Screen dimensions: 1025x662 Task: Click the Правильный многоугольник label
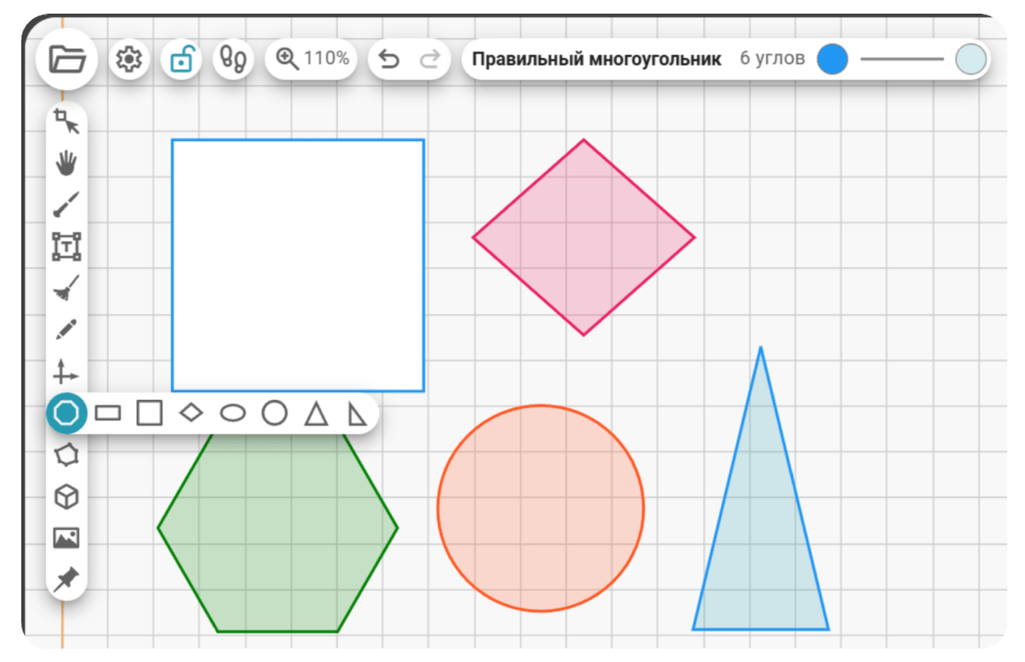(597, 59)
